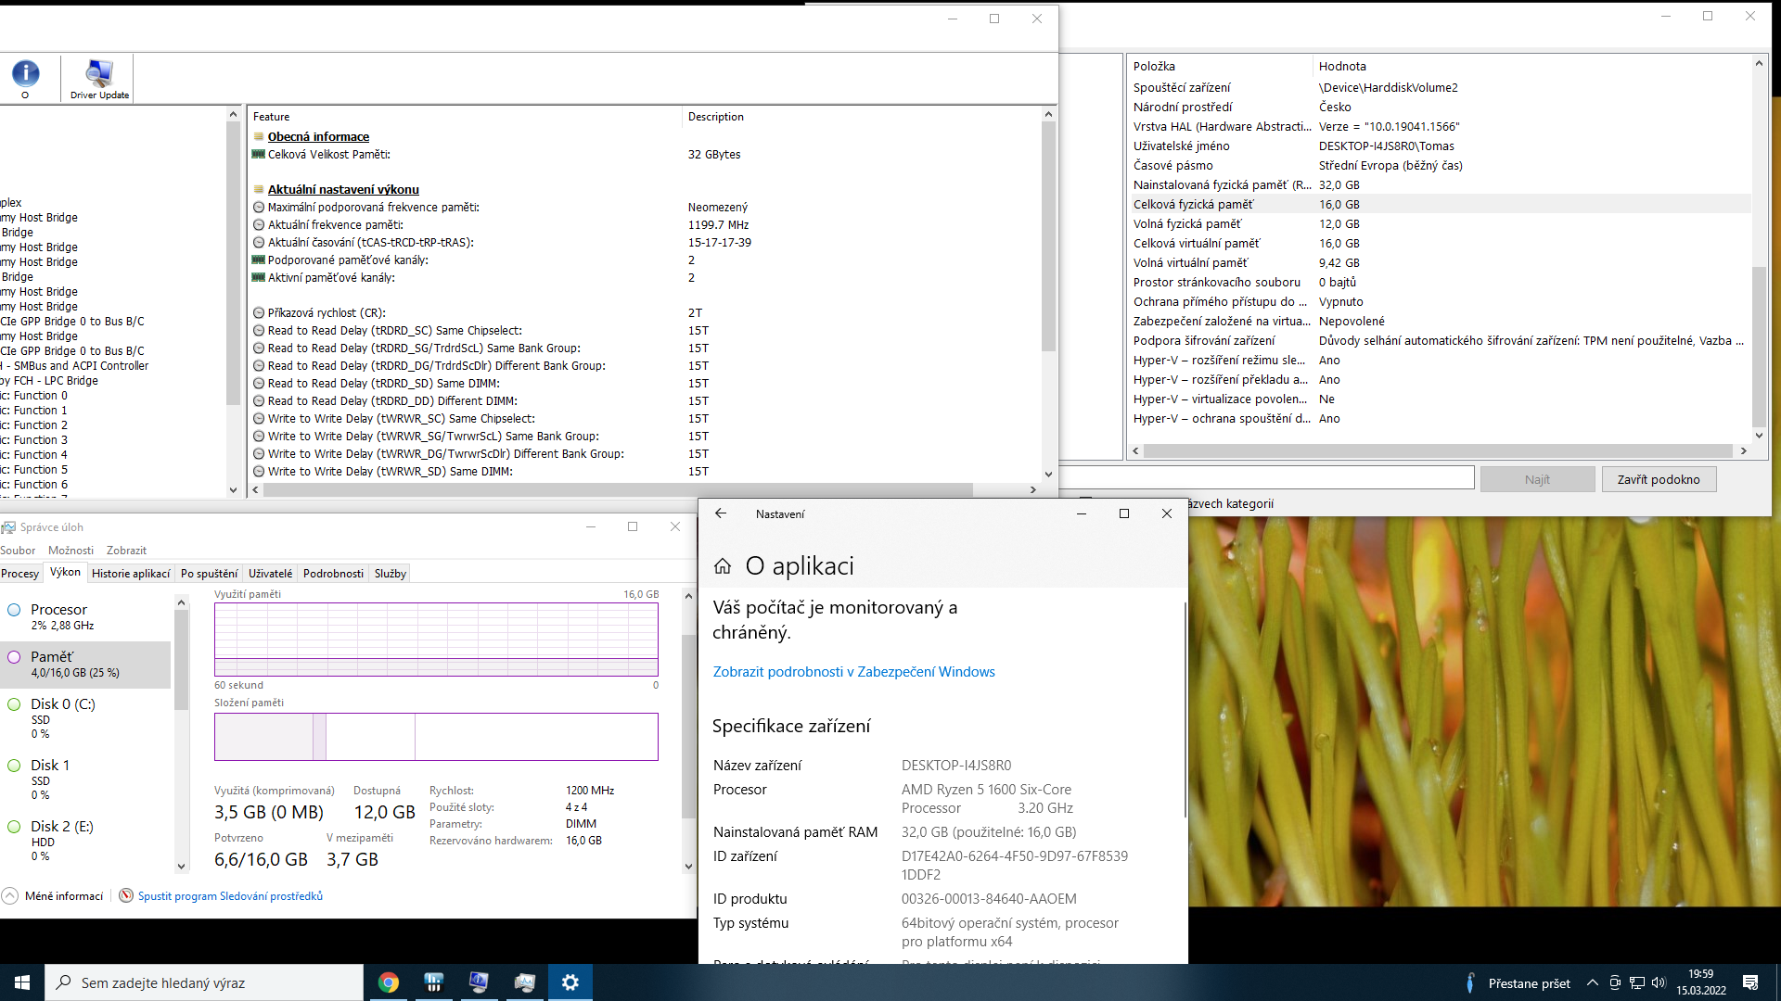This screenshot has height=1001, width=1781.
Task: Collapse with Méně informací chevron
Action: [10, 896]
